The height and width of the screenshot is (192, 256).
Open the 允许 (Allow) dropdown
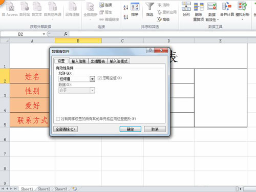click(x=92, y=79)
